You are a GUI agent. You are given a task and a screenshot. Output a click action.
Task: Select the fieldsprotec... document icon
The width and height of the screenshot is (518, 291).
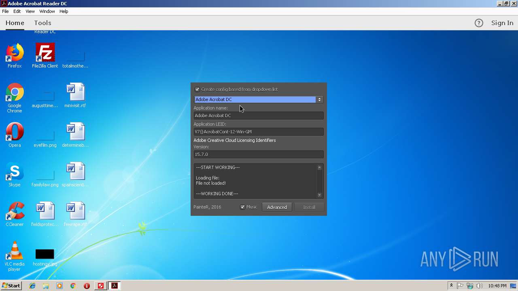45,214
